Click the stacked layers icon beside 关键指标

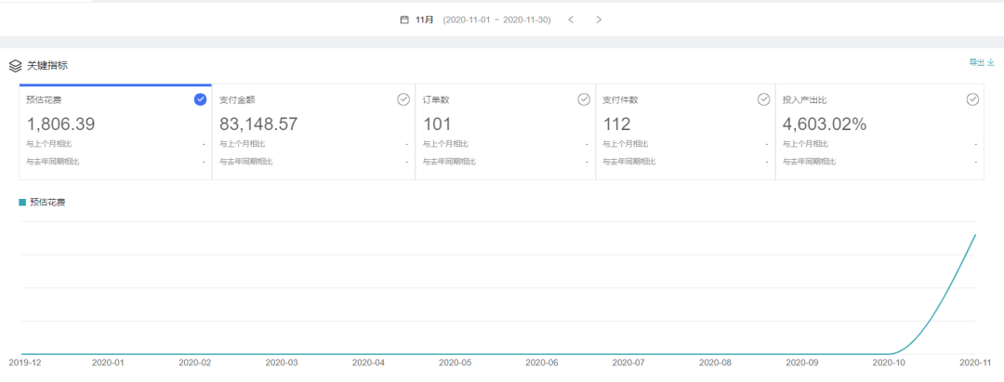(x=16, y=65)
